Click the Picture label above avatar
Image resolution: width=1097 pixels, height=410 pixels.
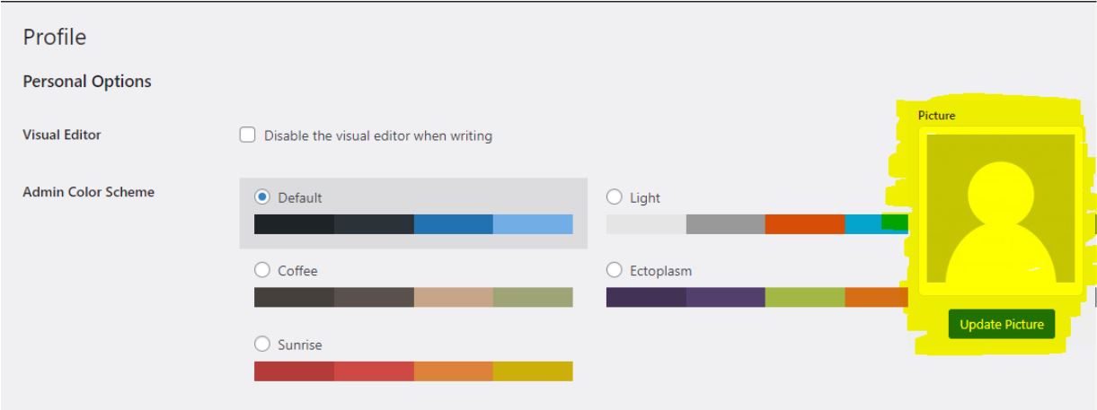click(x=936, y=116)
